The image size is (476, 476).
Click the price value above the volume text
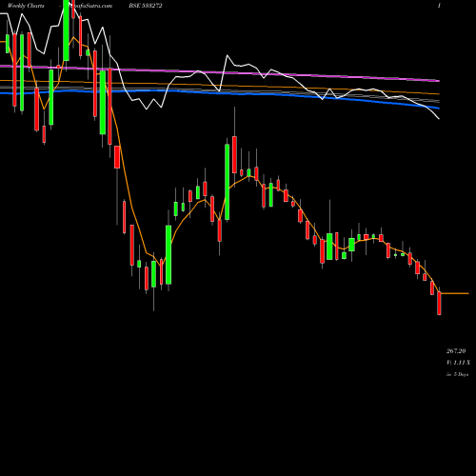point(456,351)
